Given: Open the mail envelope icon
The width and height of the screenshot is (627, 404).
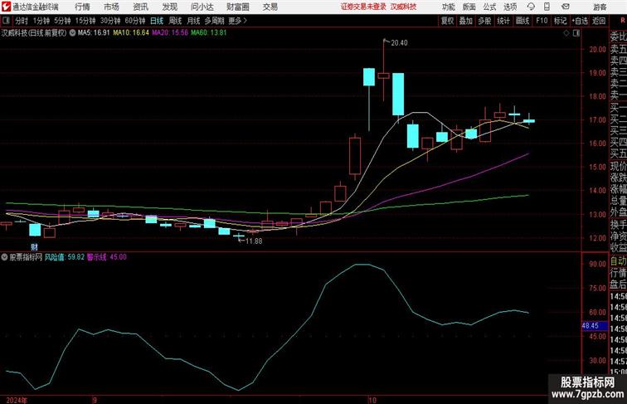Looking at the screenshot, I should (566, 7).
